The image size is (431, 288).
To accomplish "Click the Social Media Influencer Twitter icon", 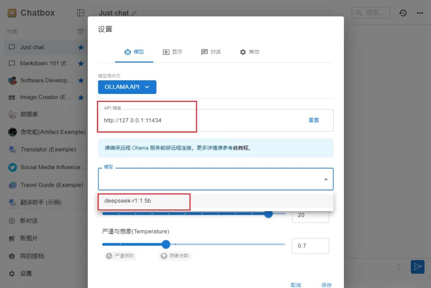I will 12,167.
